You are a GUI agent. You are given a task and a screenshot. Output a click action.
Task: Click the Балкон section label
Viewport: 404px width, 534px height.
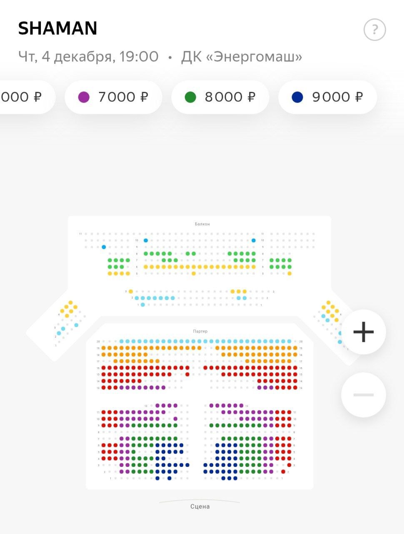202,224
